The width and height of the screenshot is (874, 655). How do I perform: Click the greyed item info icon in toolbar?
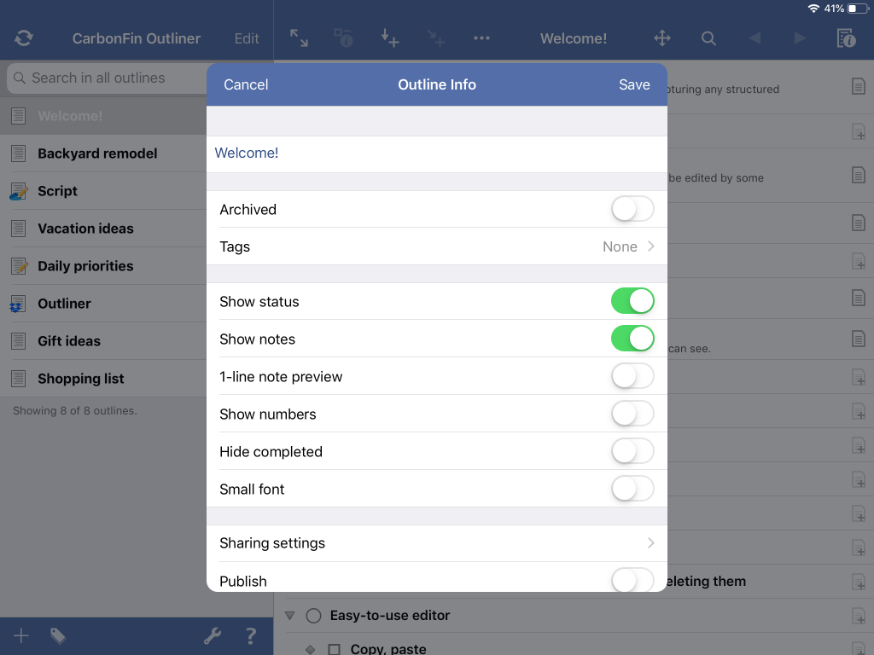343,38
